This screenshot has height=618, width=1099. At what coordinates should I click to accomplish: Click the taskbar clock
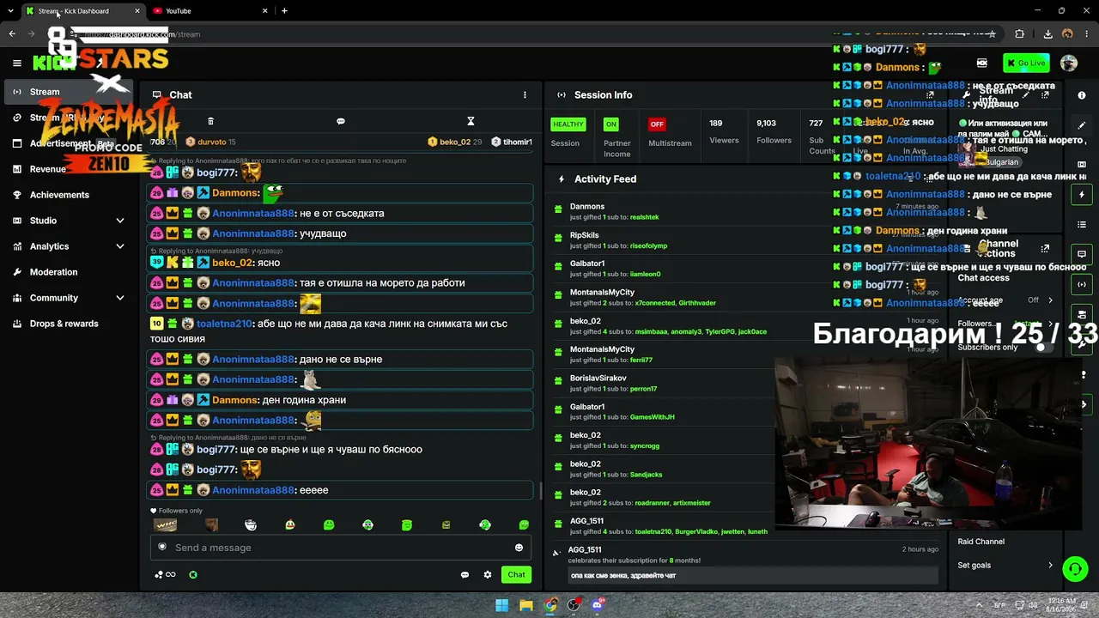(x=1061, y=605)
